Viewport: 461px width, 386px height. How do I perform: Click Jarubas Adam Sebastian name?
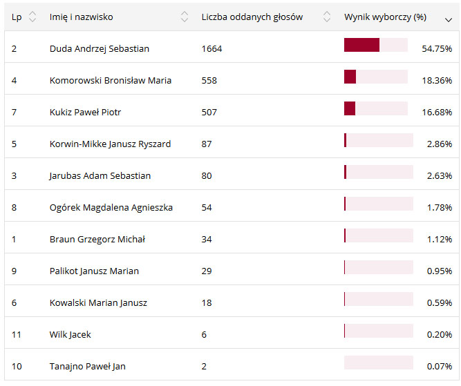100,175
